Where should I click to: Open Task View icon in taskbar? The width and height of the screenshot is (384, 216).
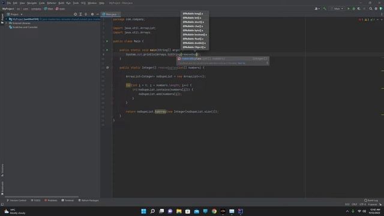click(x=161, y=211)
